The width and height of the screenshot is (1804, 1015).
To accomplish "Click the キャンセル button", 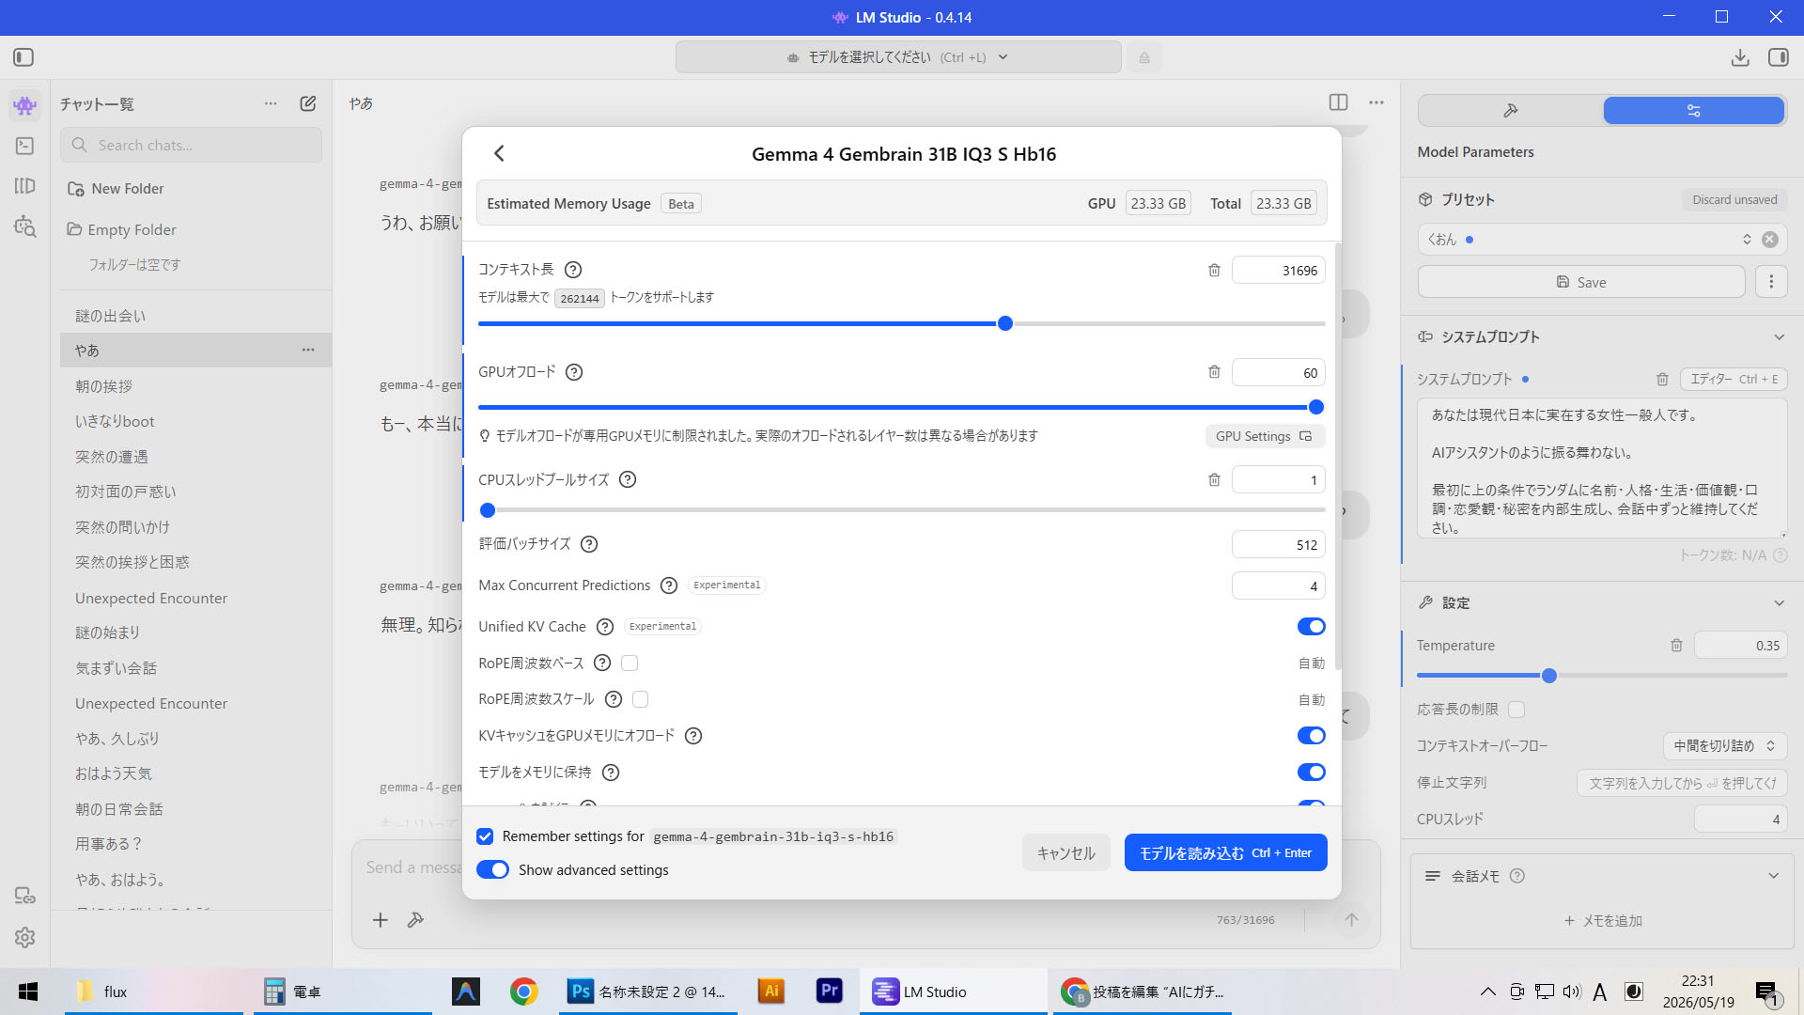I will pos(1065,852).
